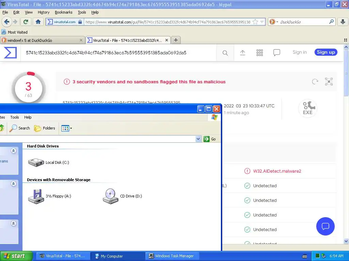Click the green Task Manager tray icon
Image resolution: width=349 pixels, height=261 pixels.
pos(318,256)
